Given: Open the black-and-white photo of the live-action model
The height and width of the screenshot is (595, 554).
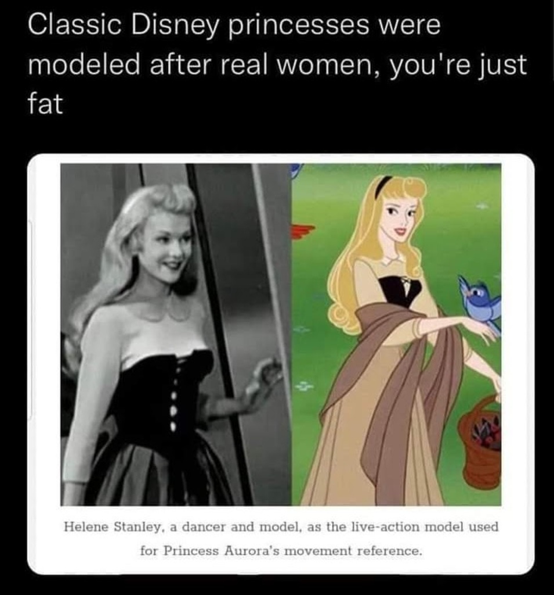Looking at the screenshot, I should point(176,334).
